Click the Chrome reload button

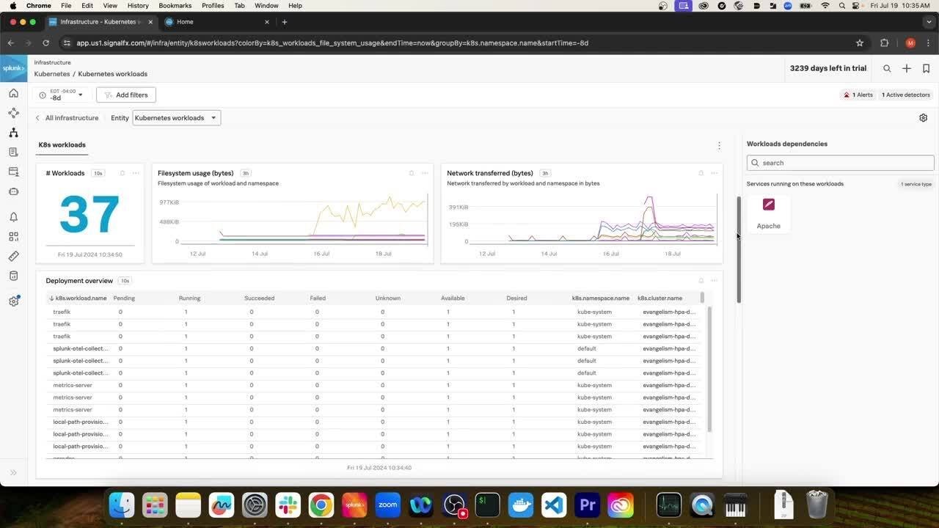click(x=45, y=43)
